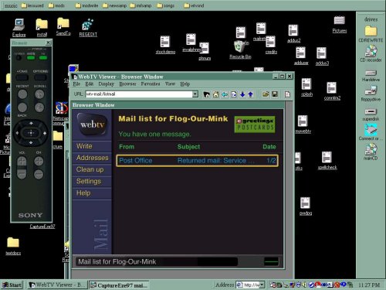Click the floppydrive icon in drives bar
Viewport: 386px width, 290px height.
tap(371, 94)
